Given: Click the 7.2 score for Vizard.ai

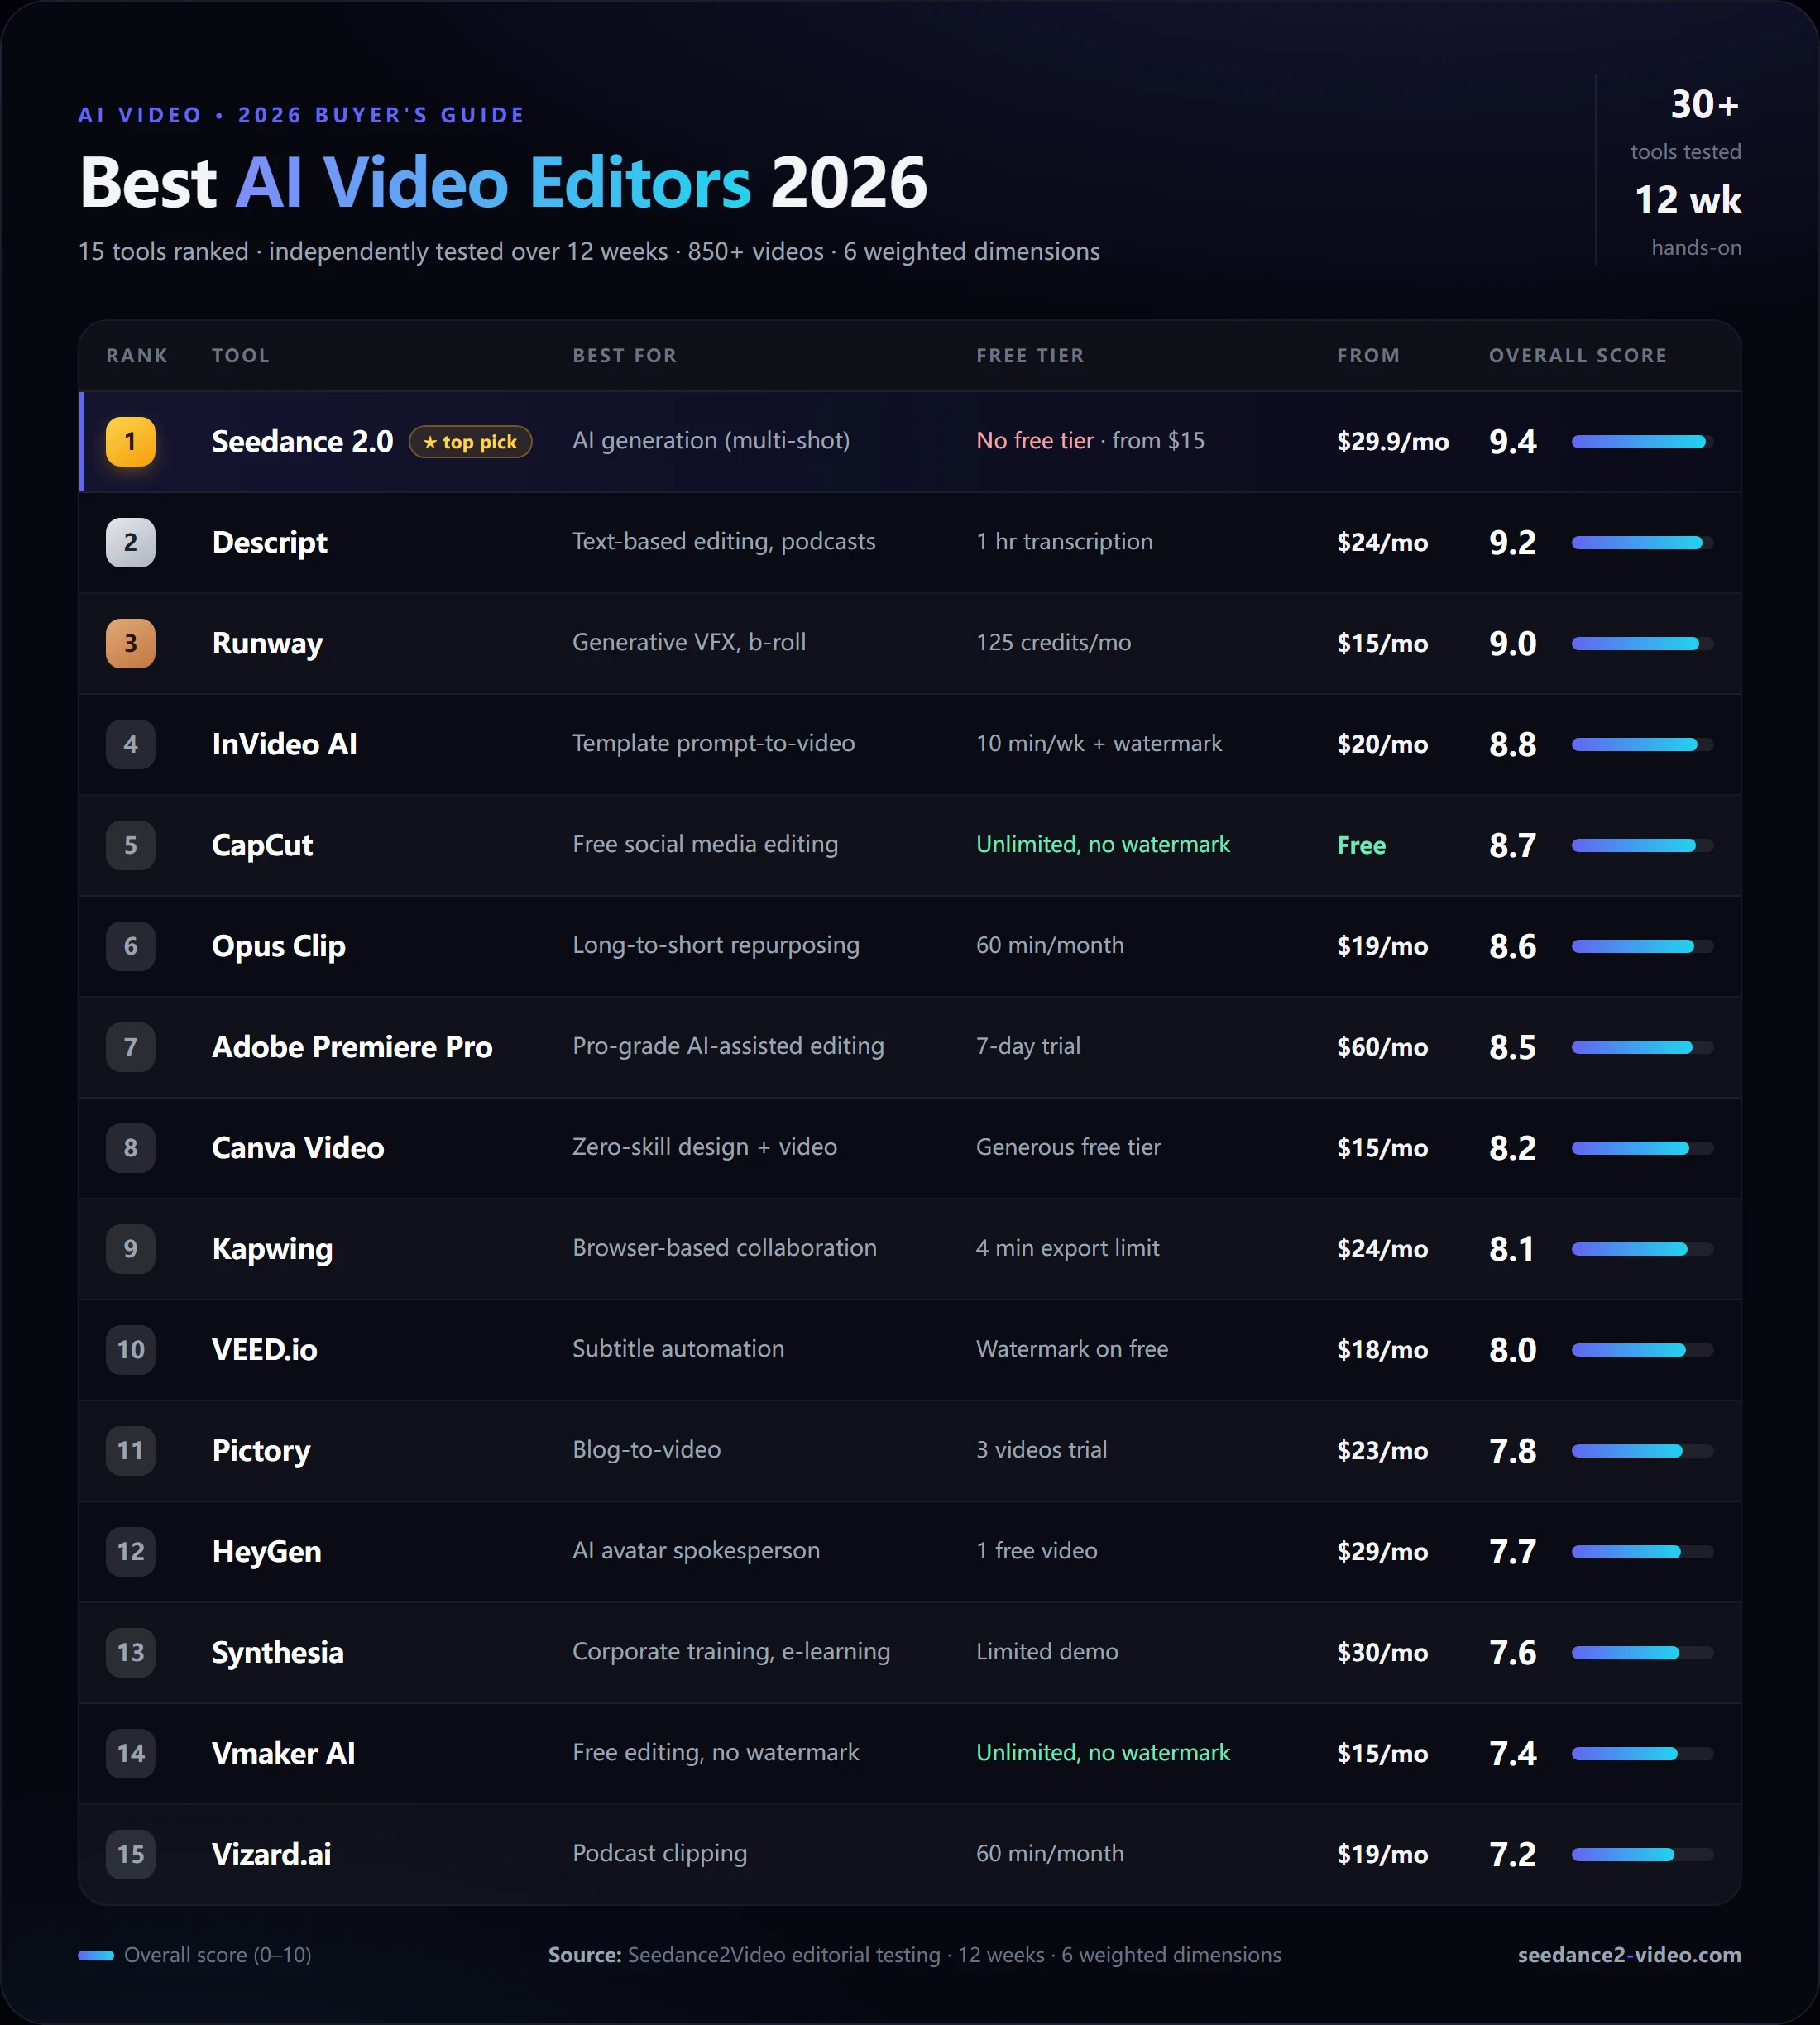Looking at the screenshot, I should (1512, 1856).
